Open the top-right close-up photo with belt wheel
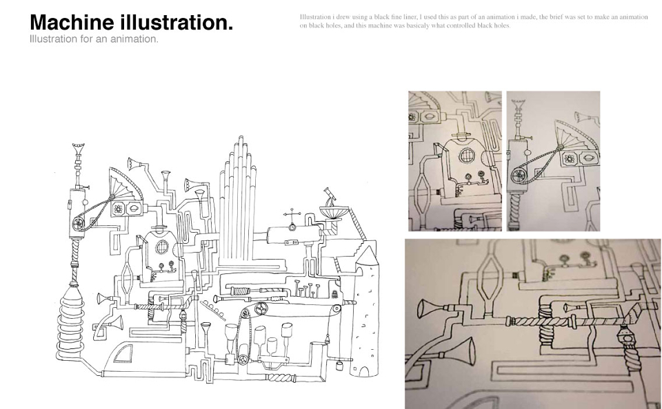 pos(553,161)
